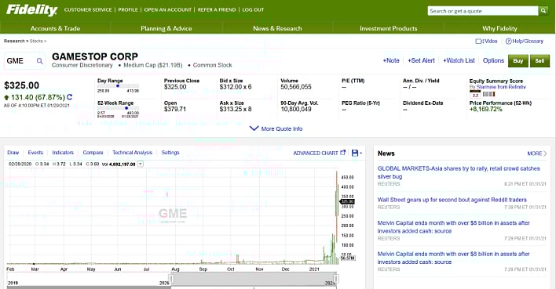Click the Fidelity logo

[31, 9]
